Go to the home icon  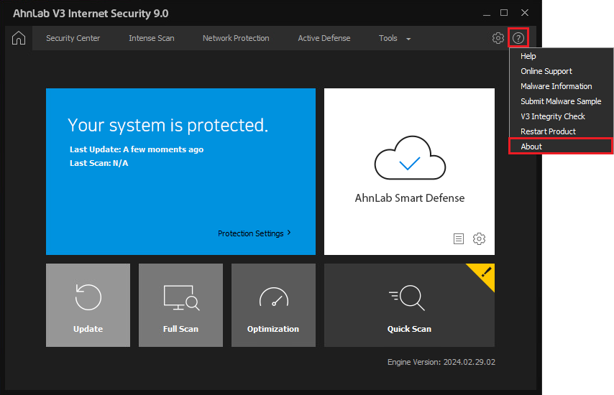19,38
